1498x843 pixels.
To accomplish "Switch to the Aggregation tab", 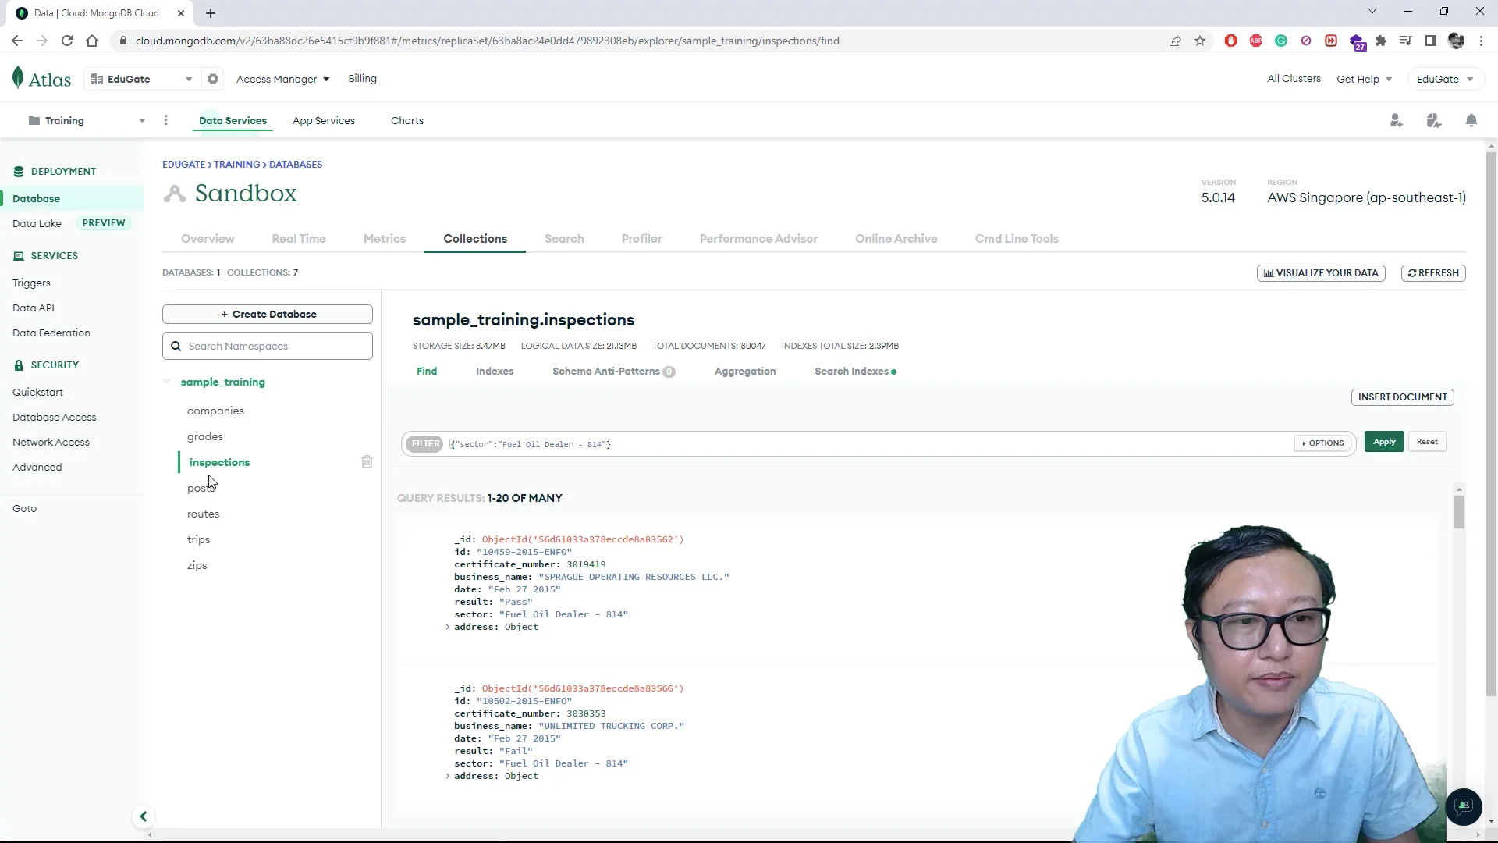I will 745,372.
